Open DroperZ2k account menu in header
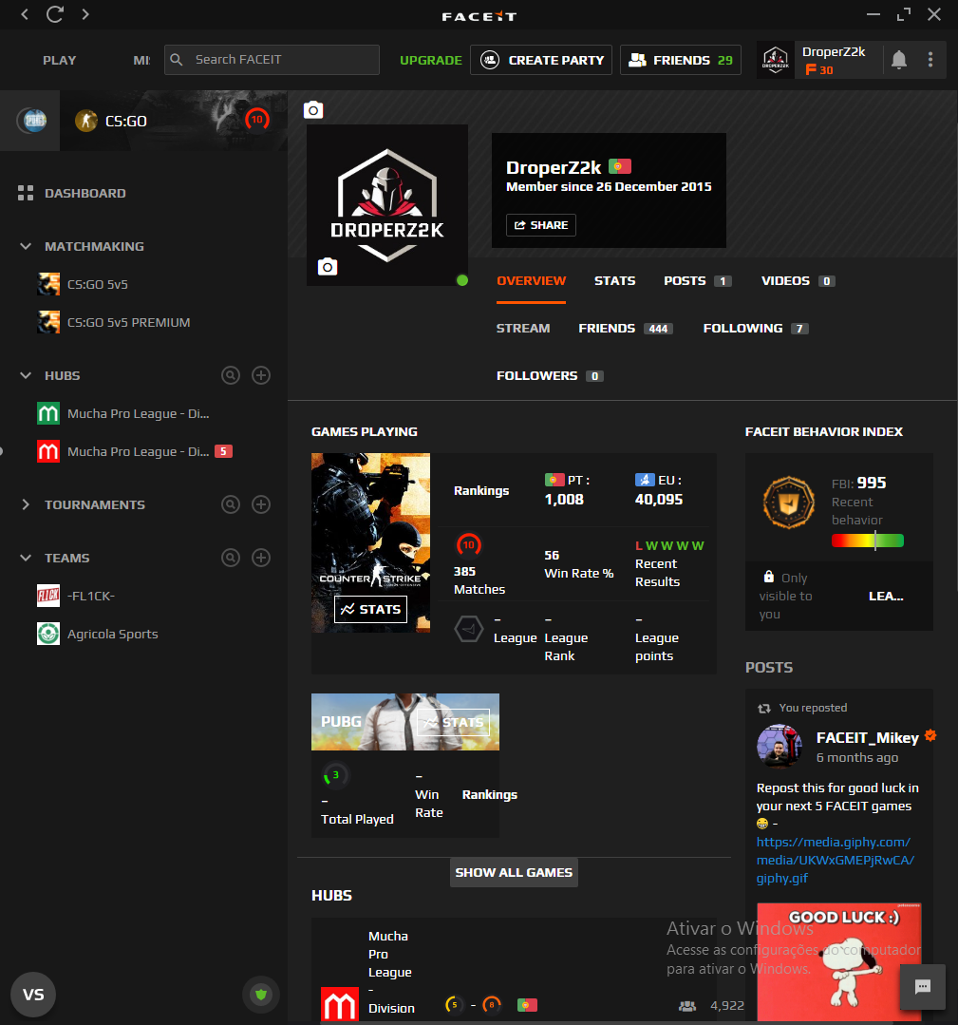Image resolution: width=958 pixels, height=1025 pixels. (819, 60)
